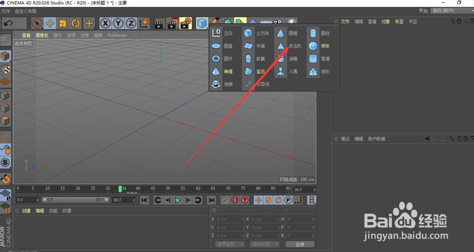
Task: Add a Torus (圆环) primitive
Action: tap(222, 59)
